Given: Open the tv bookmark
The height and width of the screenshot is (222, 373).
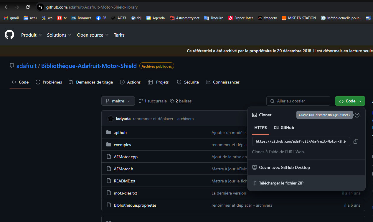Looking at the screenshot, I should click(62, 18).
